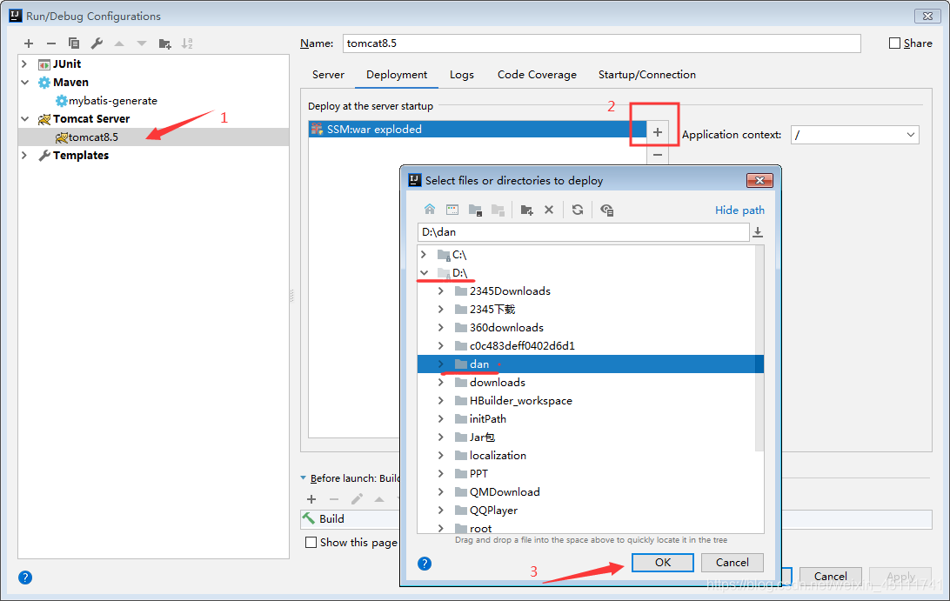Refresh file tree icon
The height and width of the screenshot is (601, 950).
(x=578, y=210)
